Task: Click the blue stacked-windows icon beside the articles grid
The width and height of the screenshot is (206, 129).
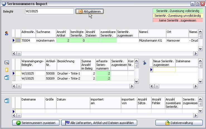Action: [7, 78]
